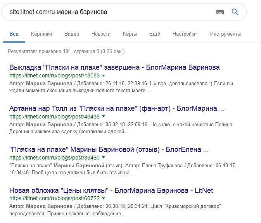The image size is (261, 223).
Task: Open the 'Артанна нар Толл' fan-art result
Action: (117, 108)
